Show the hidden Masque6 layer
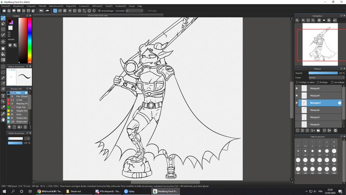The height and width of the screenshot is (195, 346). pos(297,110)
